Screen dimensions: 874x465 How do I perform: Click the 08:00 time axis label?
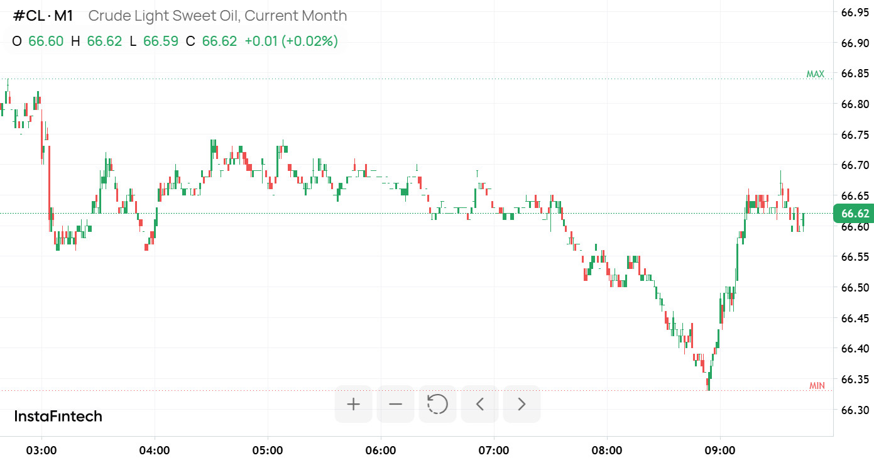pyautogui.click(x=607, y=450)
